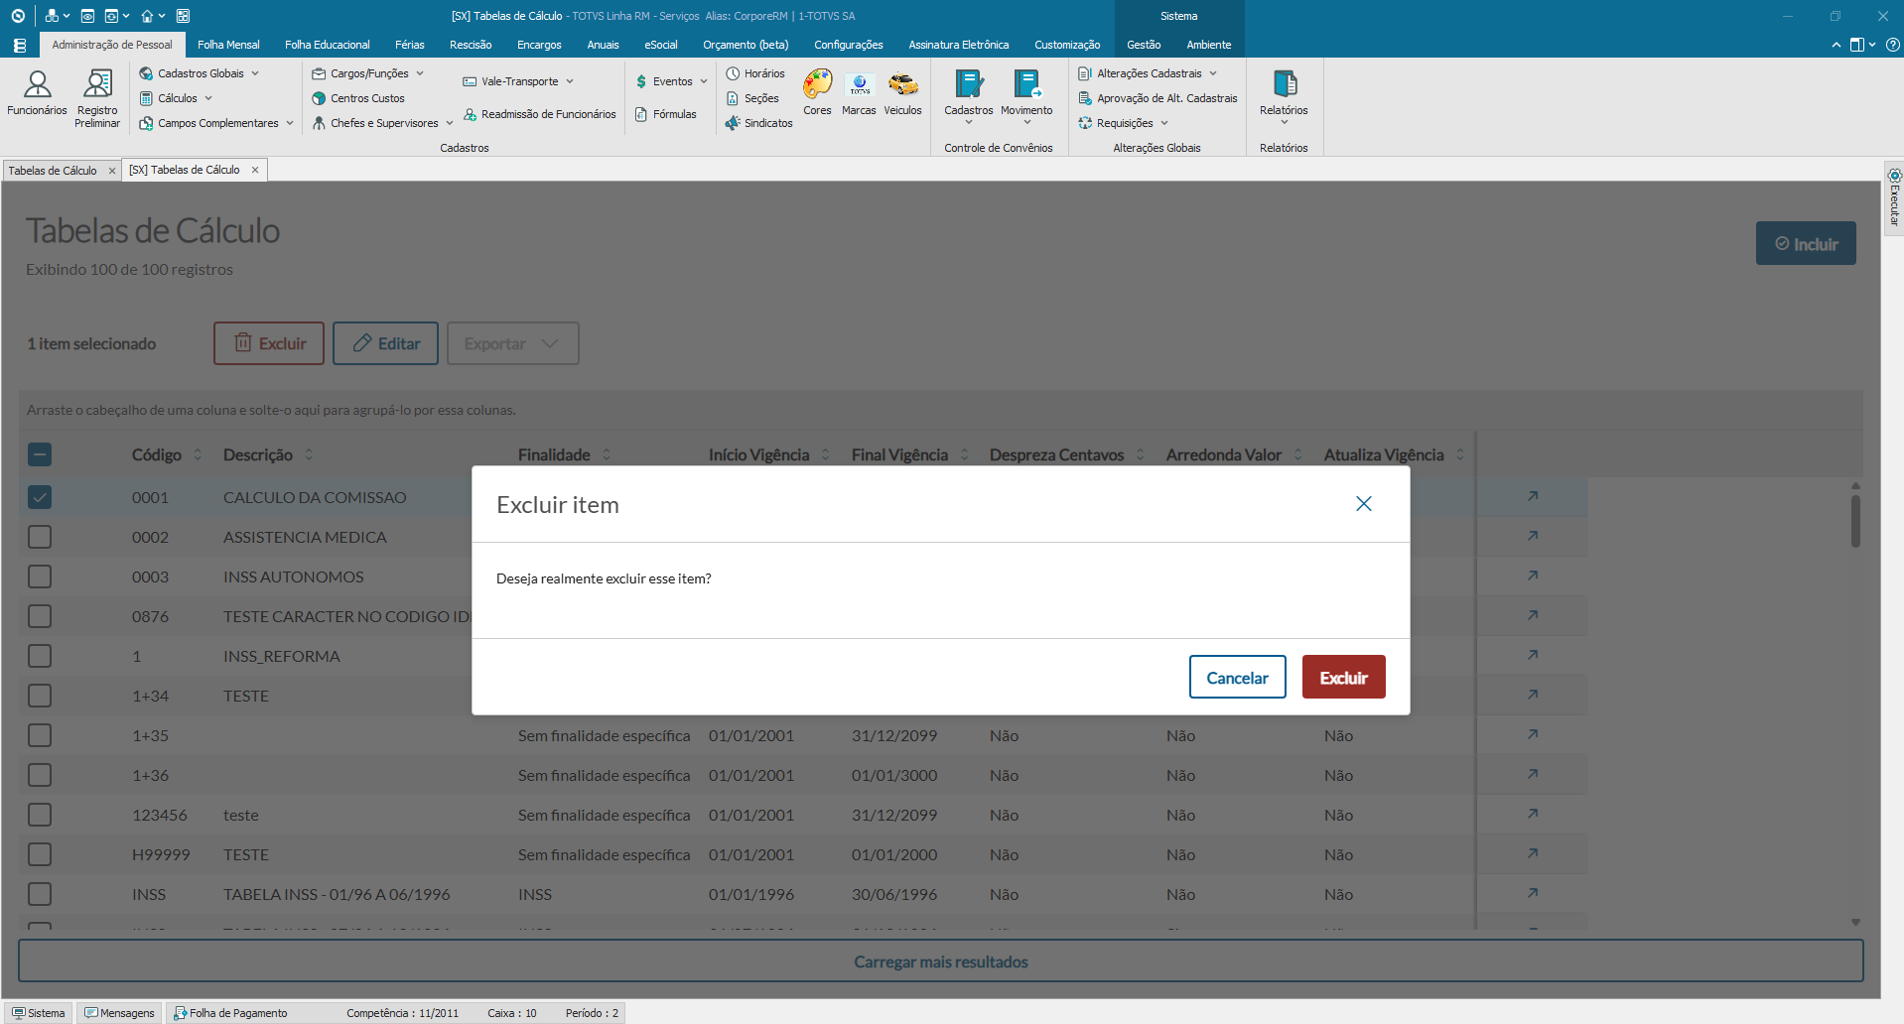The image size is (1904, 1024).
Task: Open the Fórmulas ribbon item
Action: click(666, 114)
